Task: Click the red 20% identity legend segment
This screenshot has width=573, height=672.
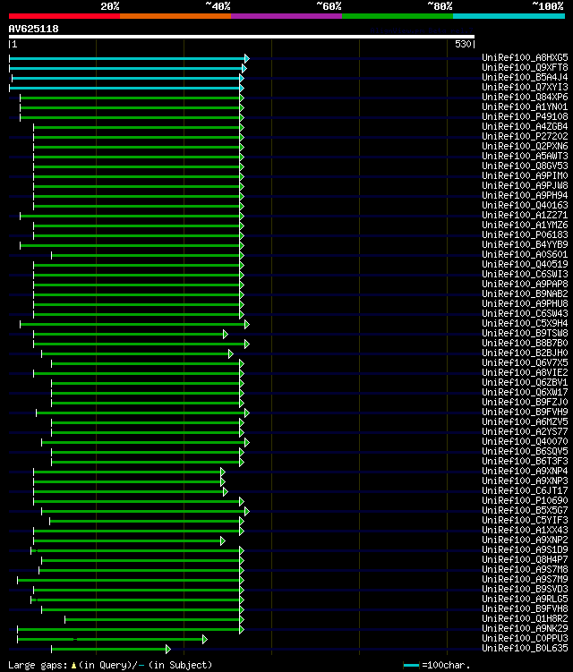Action: pos(64,16)
